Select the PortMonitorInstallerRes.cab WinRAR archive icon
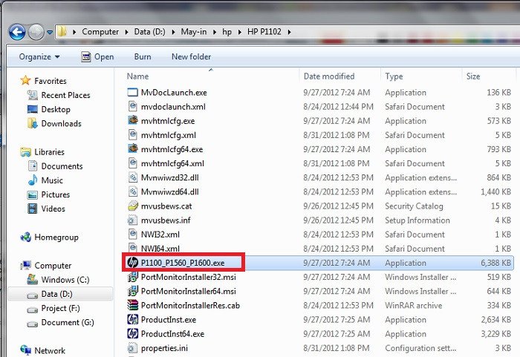Image resolution: width=520 pixels, height=357 pixels. 133,305
